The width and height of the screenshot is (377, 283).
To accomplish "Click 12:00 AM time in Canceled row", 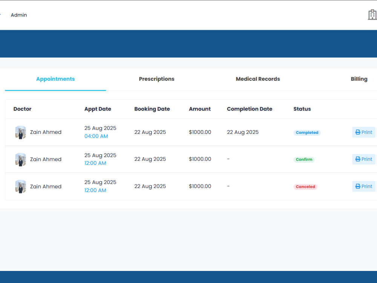I will click(x=95, y=190).
